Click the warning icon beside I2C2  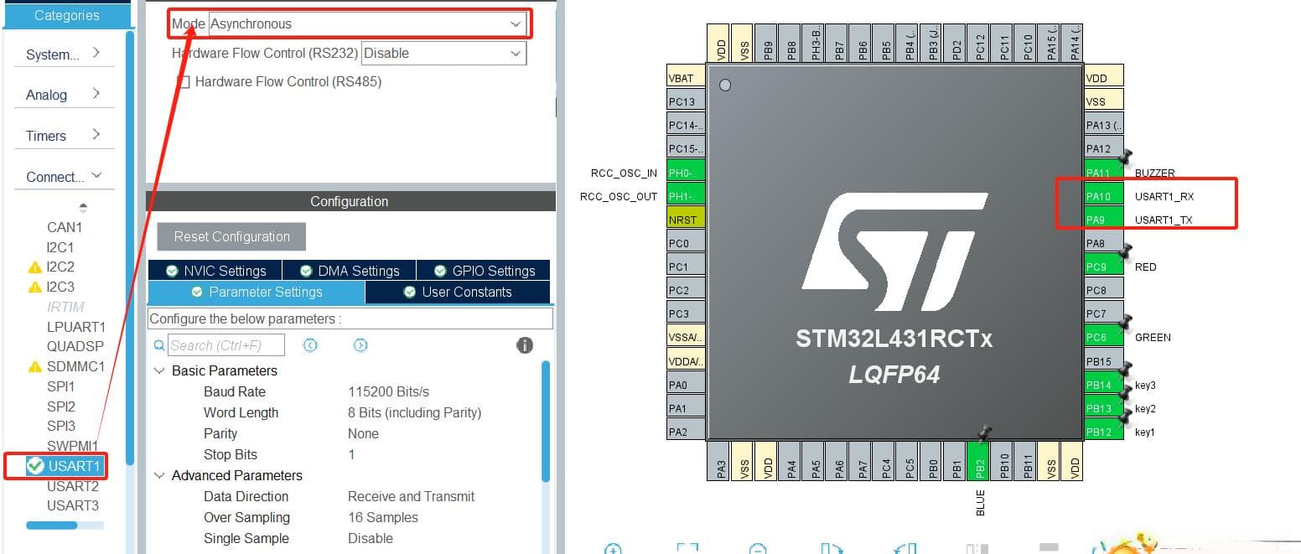[x=34, y=267]
